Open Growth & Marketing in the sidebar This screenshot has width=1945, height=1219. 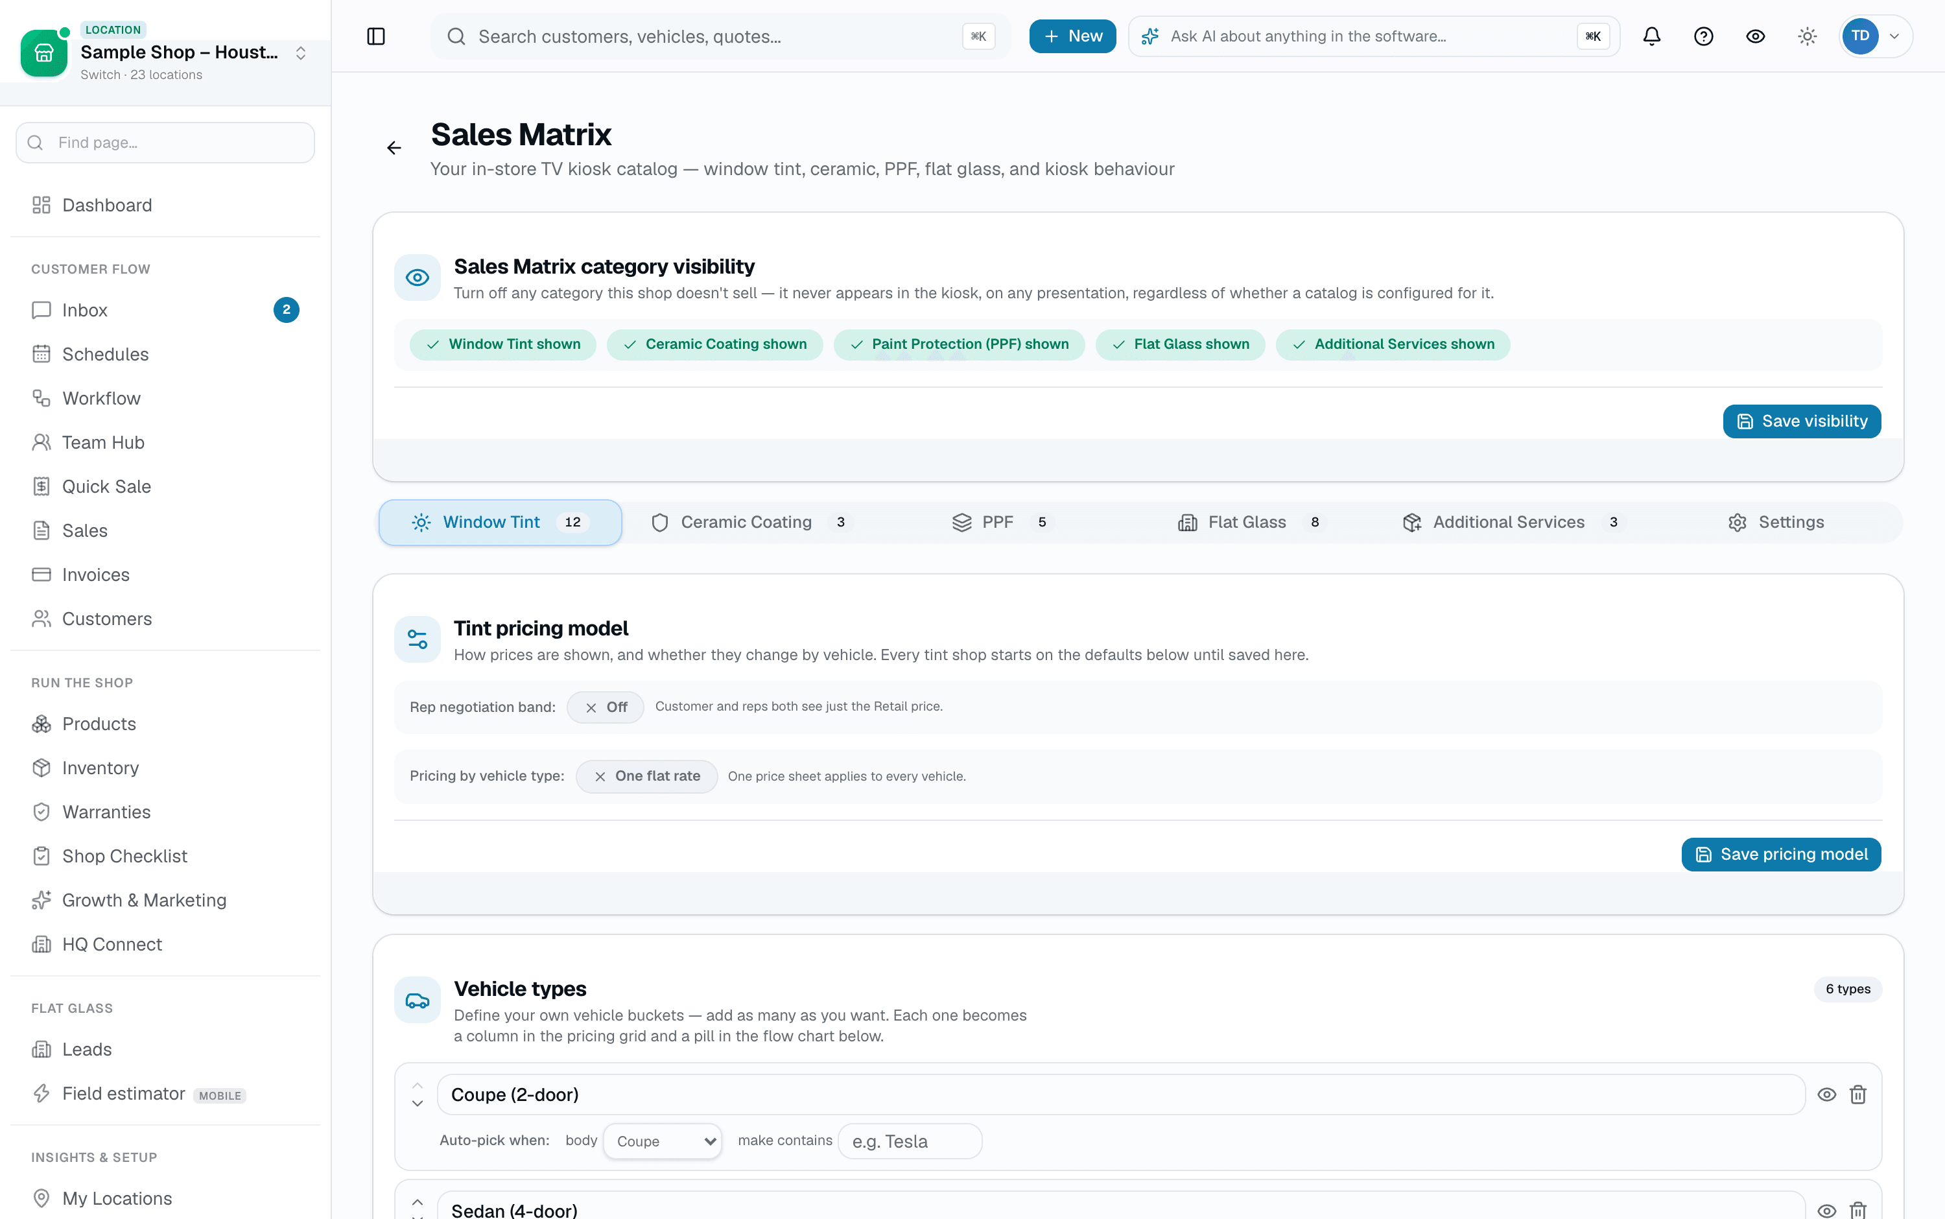coord(165,900)
